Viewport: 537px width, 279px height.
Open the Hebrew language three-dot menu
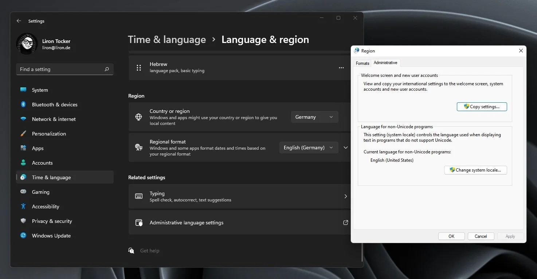341,68
